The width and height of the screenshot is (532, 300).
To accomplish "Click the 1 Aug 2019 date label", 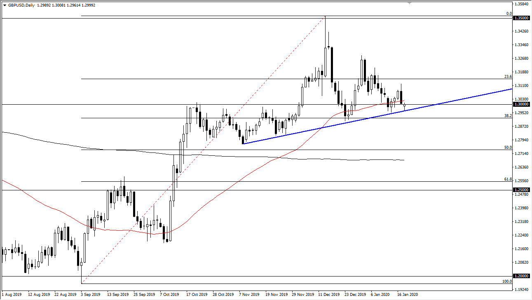I will [12, 295].
